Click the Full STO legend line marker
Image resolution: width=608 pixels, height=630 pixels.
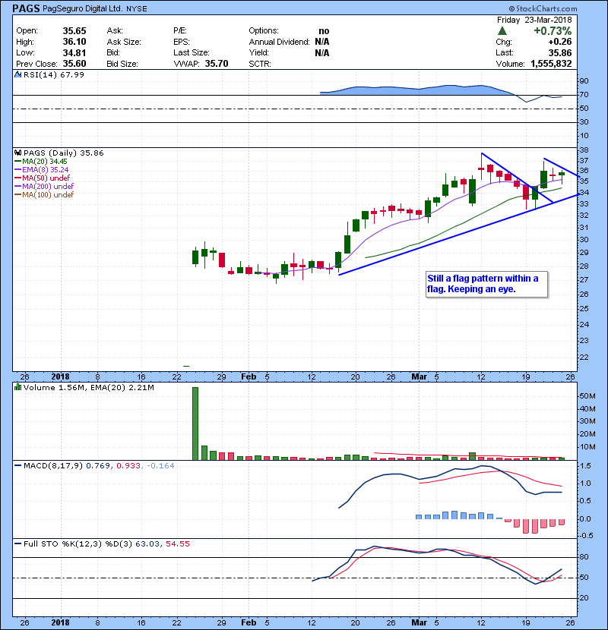click(x=17, y=543)
